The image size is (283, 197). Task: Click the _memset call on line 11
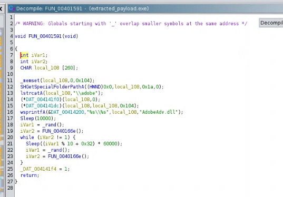[30, 81]
